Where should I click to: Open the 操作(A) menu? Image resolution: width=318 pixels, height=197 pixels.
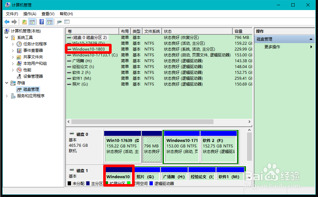point(30,14)
